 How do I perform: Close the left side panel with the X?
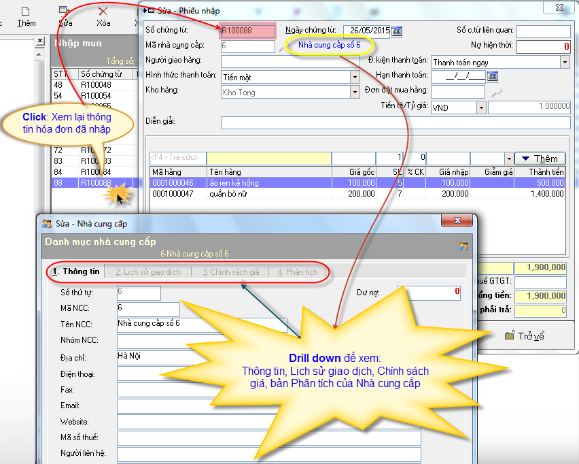pyautogui.click(x=136, y=23)
